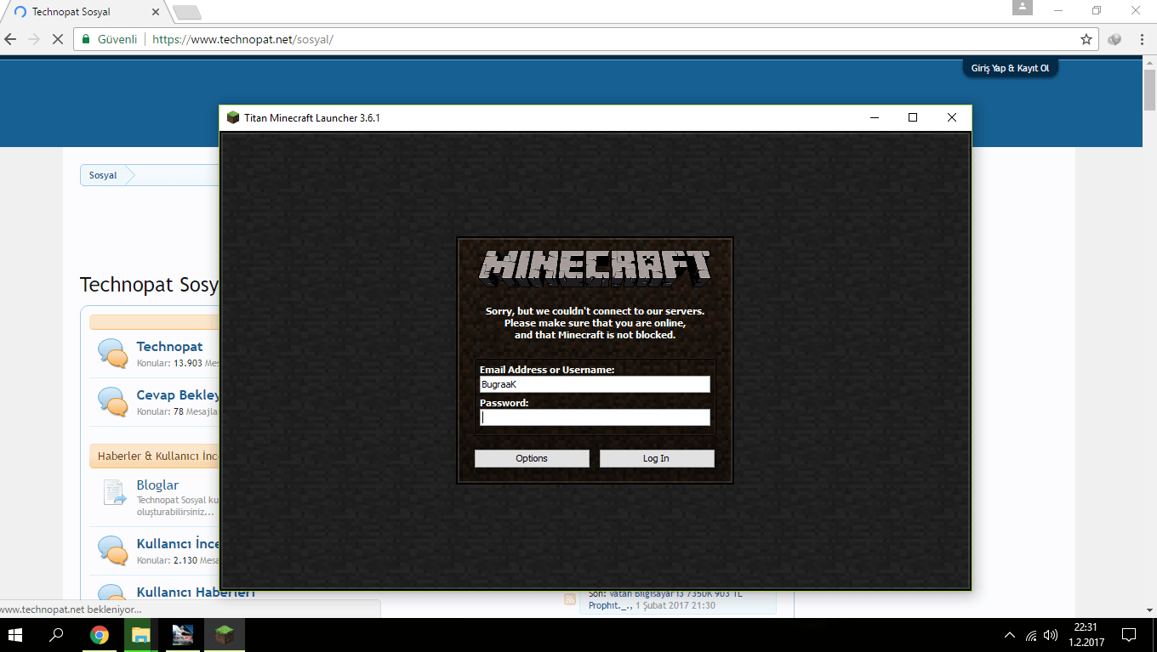Click Giriş Yap & Kayıt Ol

click(x=1011, y=68)
